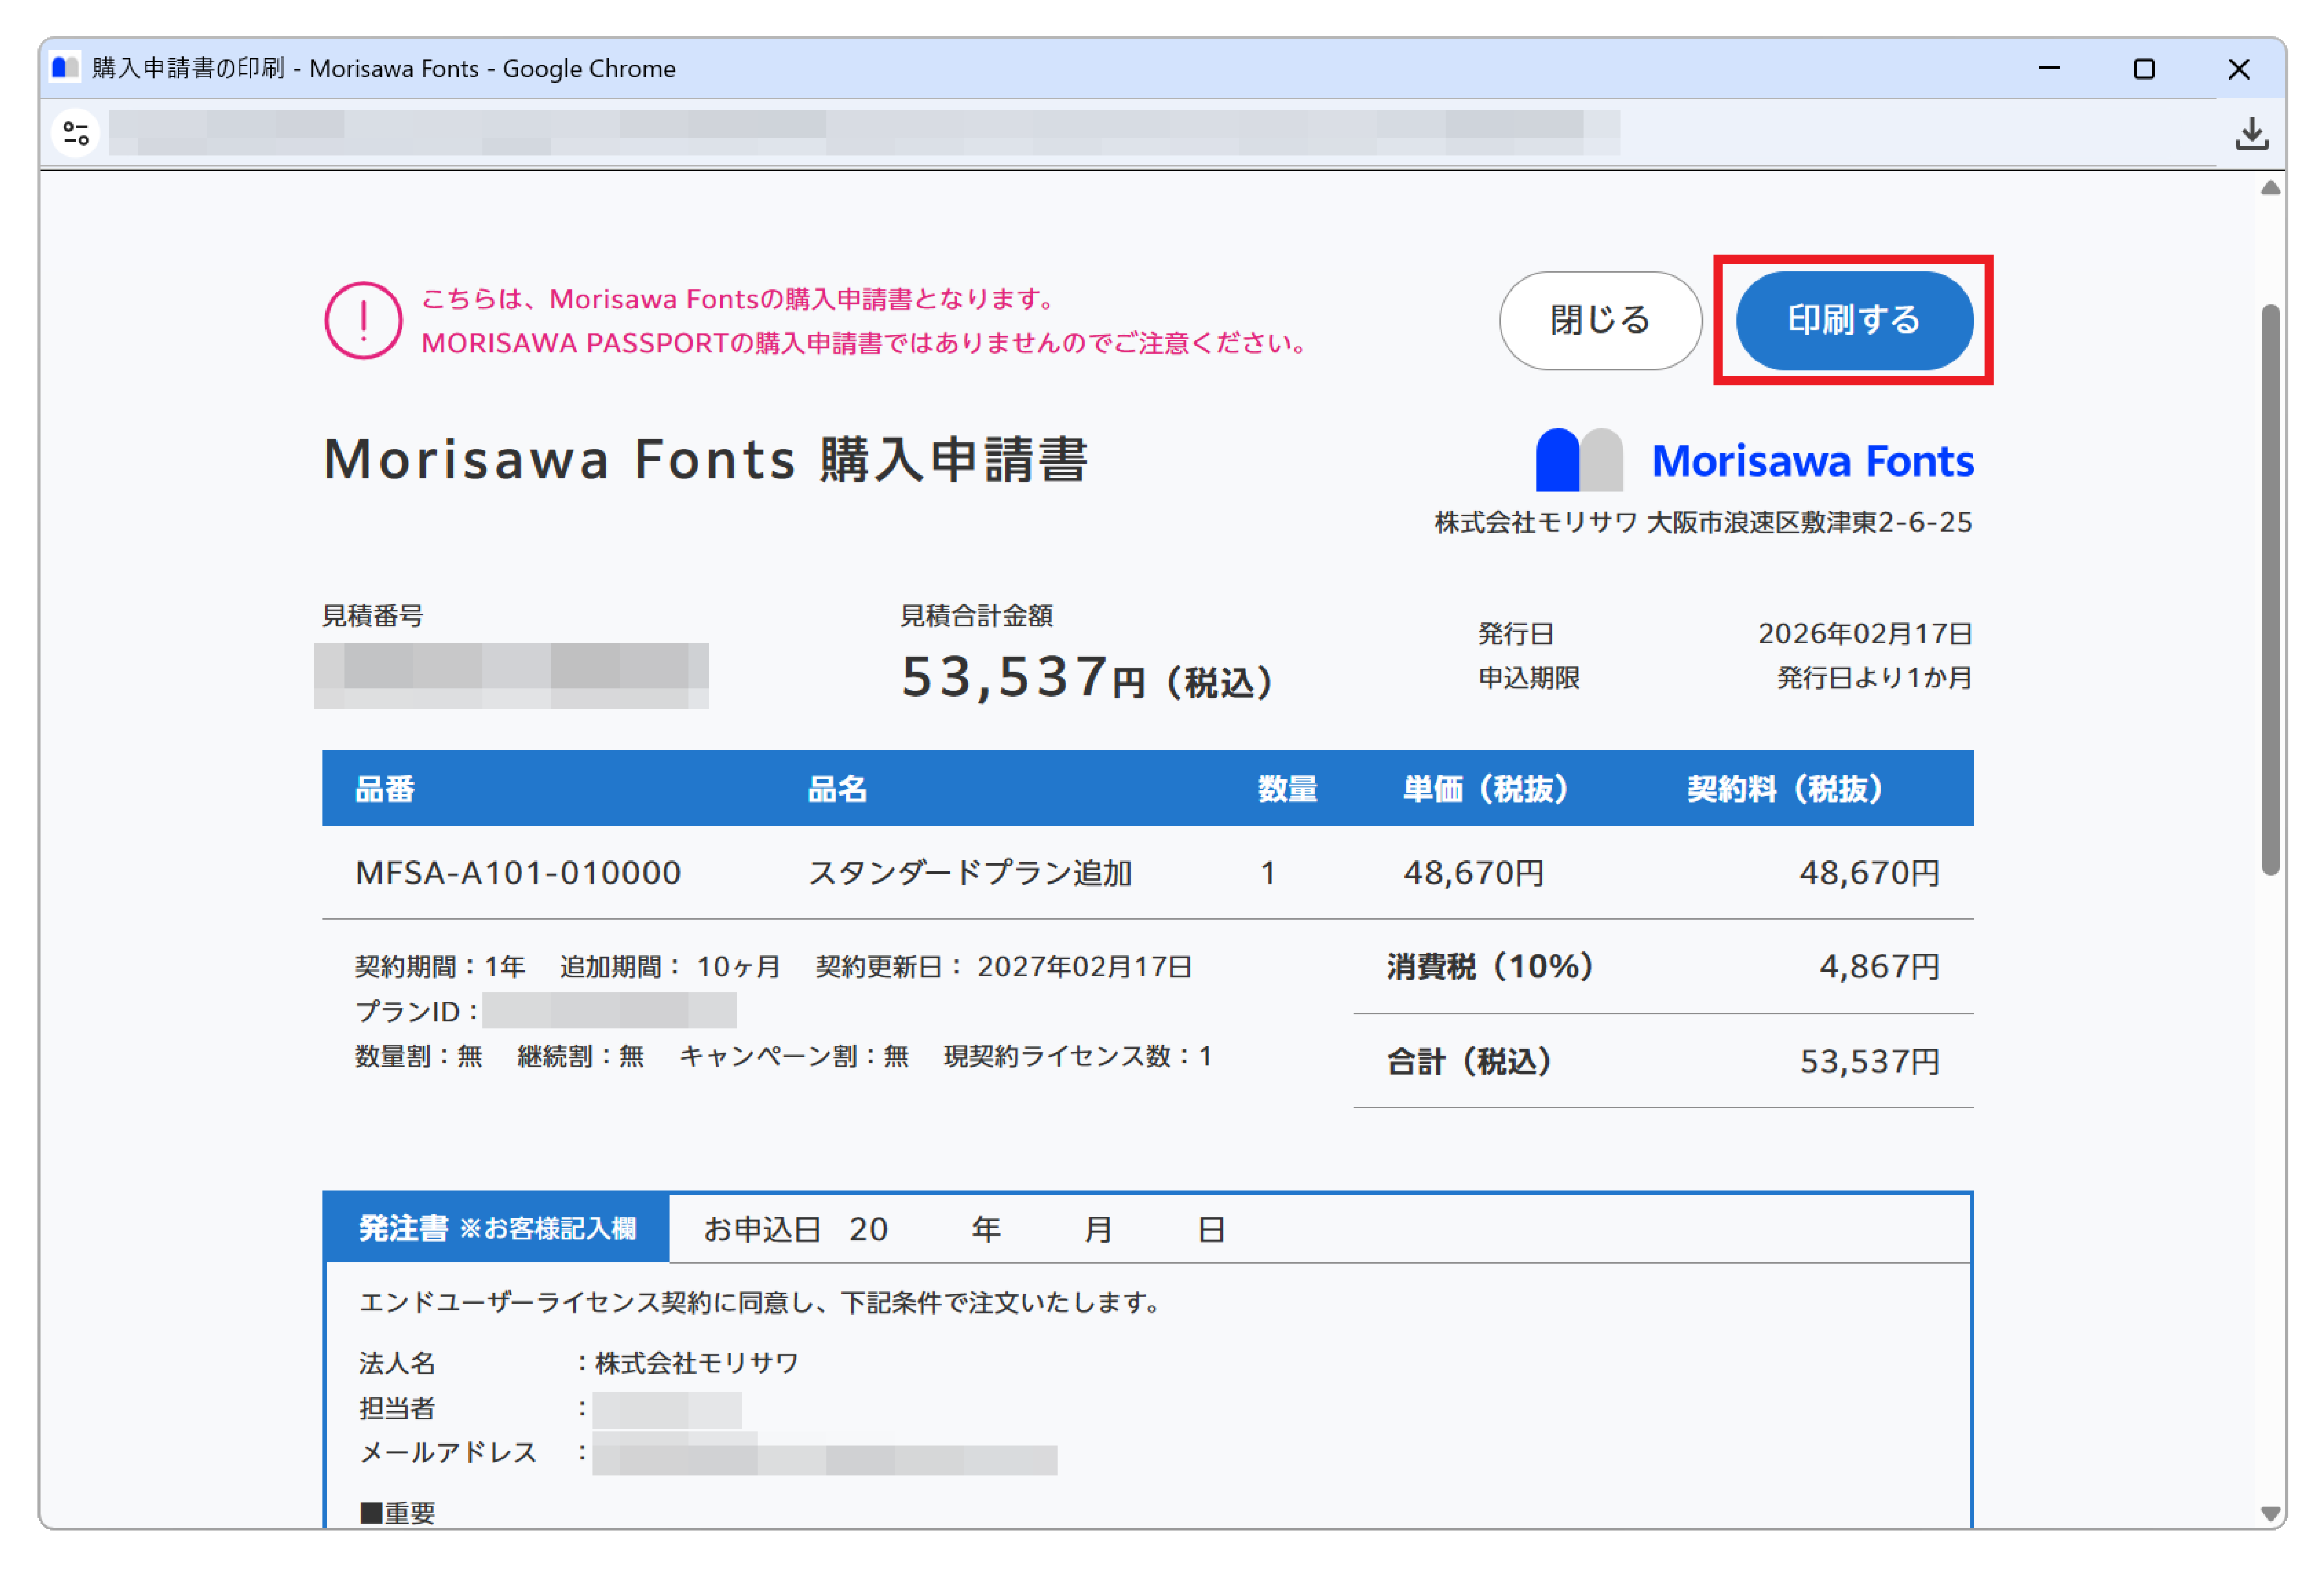Click the pink exclamation warning icon
The width and height of the screenshot is (2324, 1575).
(x=363, y=320)
